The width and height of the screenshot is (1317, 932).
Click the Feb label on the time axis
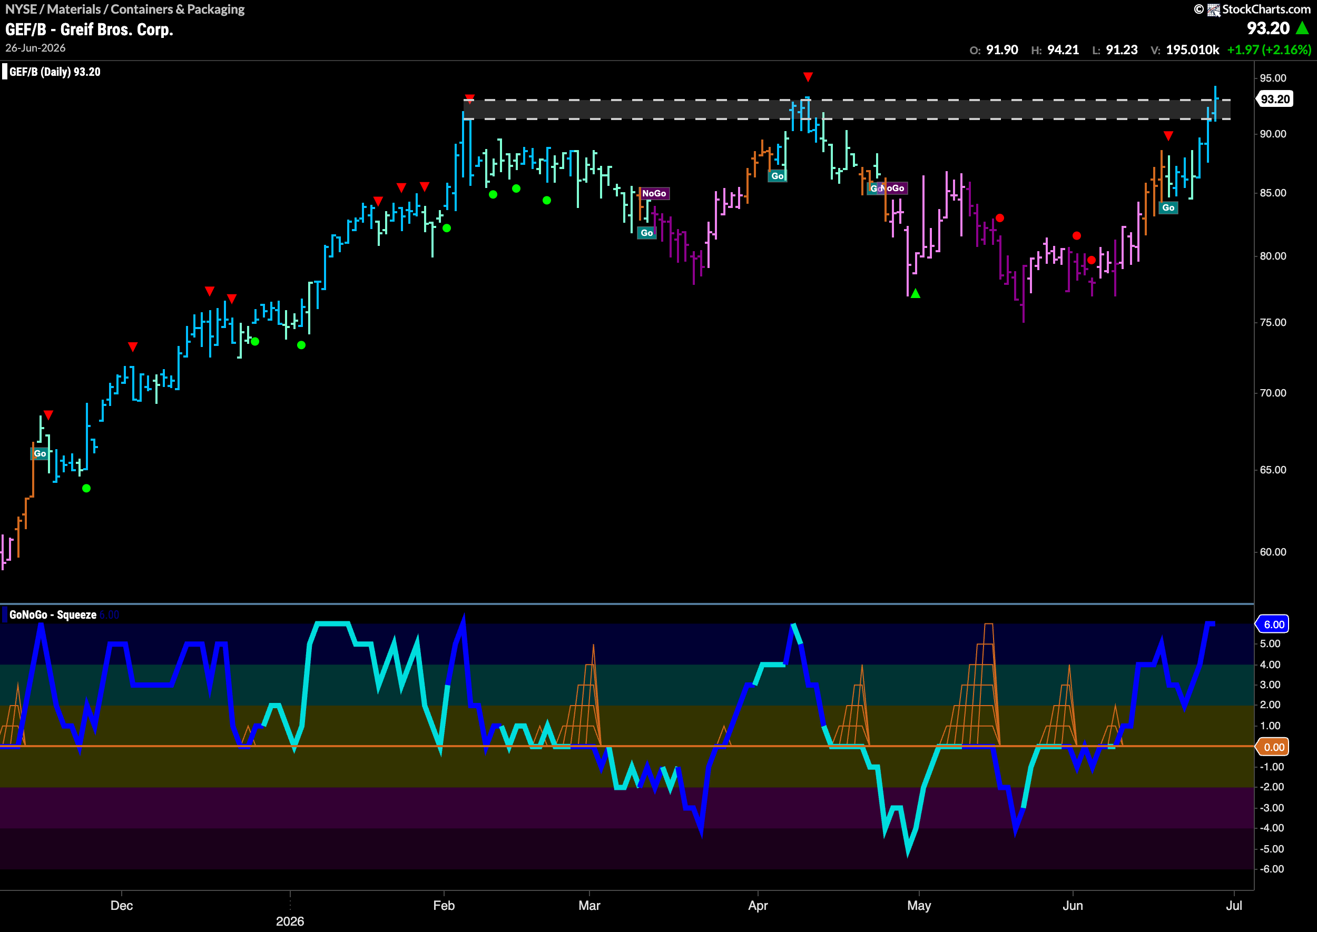click(444, 906)
